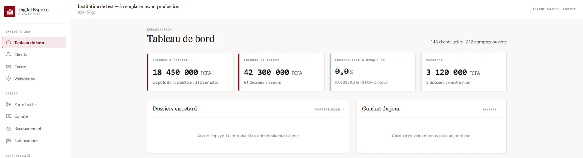
Task: Click the 3 120 000 FCFA value
Action: 453,73
